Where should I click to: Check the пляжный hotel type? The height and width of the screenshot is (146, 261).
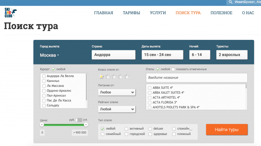point(174,134)
